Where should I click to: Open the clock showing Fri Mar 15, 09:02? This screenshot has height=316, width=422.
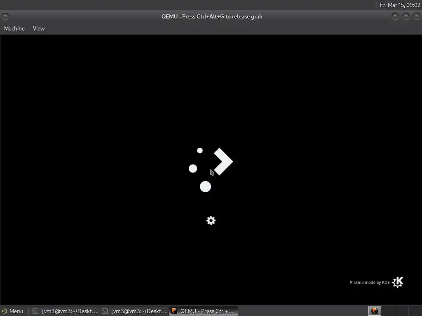coord(400,5)
